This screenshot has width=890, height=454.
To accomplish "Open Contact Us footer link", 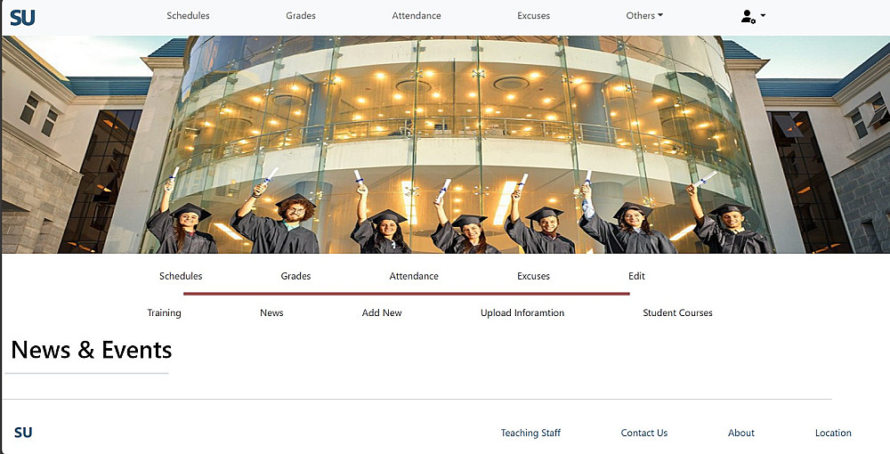I will click(x=644, y=433).
